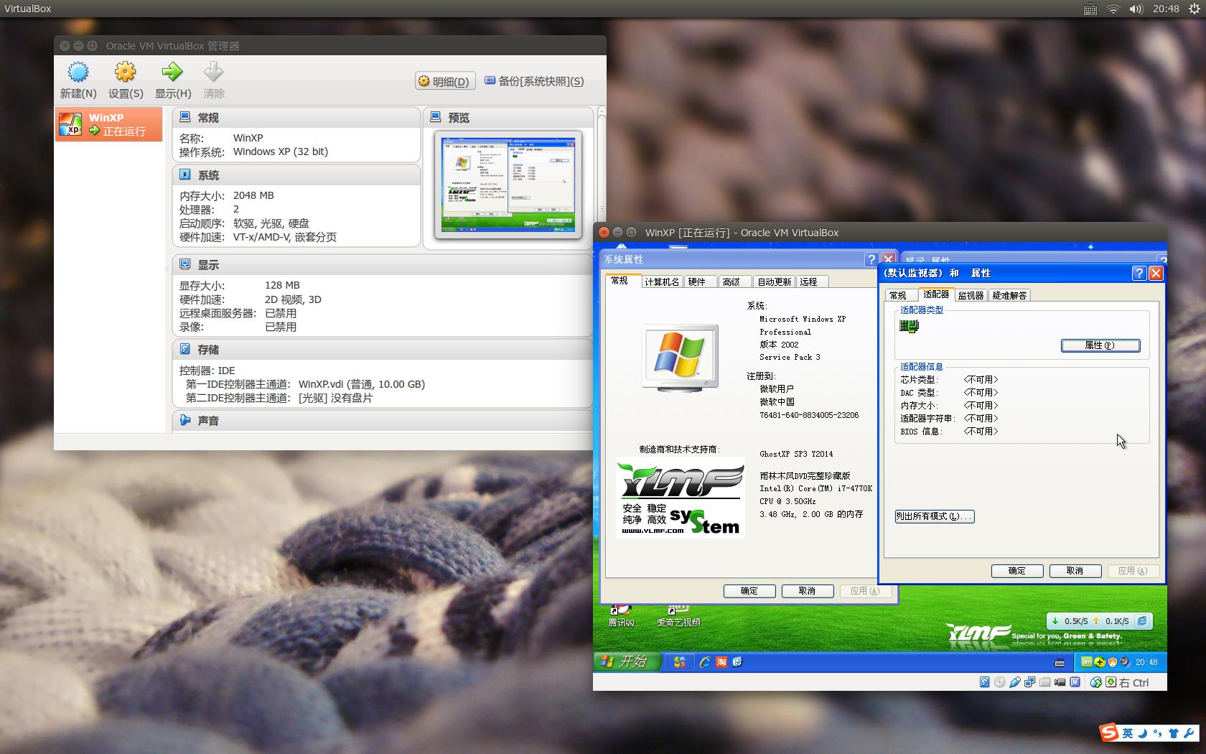
Task: Click the shared folders icon in status bar
Action: pyautogui.click(x=1045, y=682)
